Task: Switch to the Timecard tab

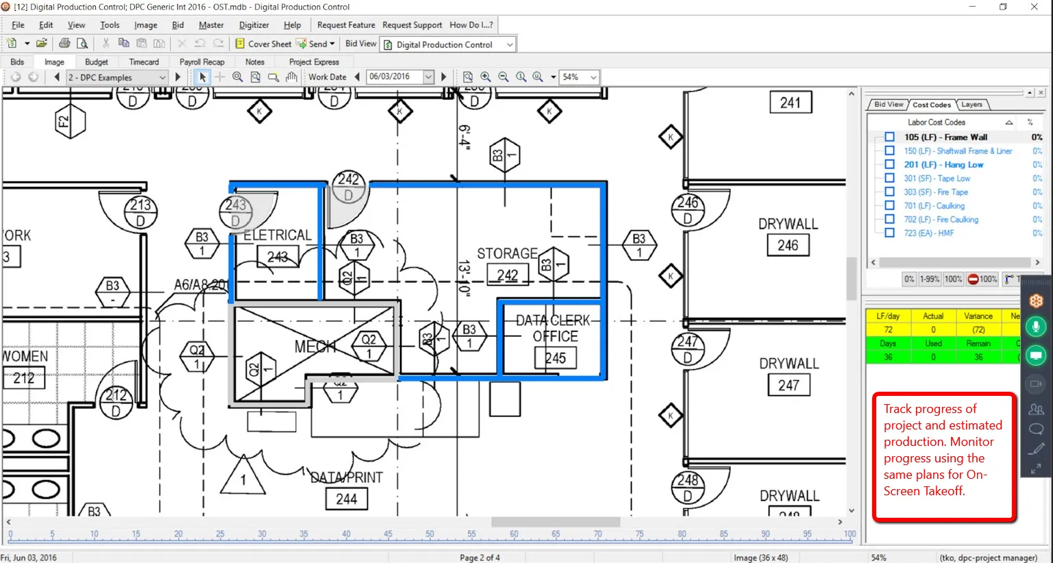Action: pyautogui.click(x=144, y=62)
